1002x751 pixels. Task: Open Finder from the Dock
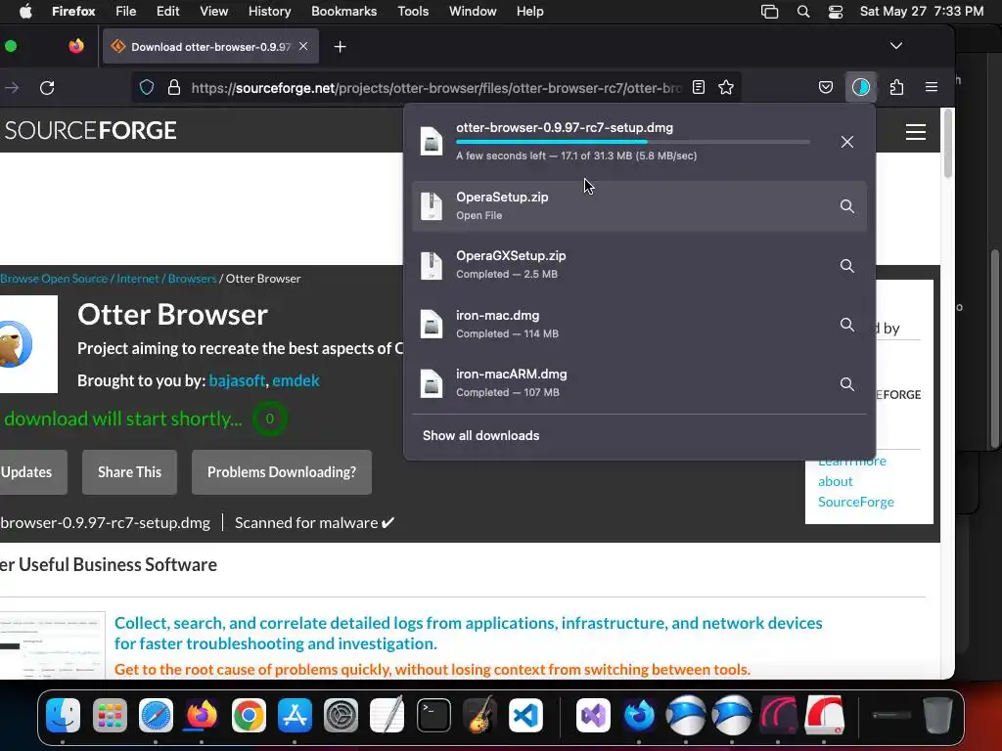(x=63, y=715)
